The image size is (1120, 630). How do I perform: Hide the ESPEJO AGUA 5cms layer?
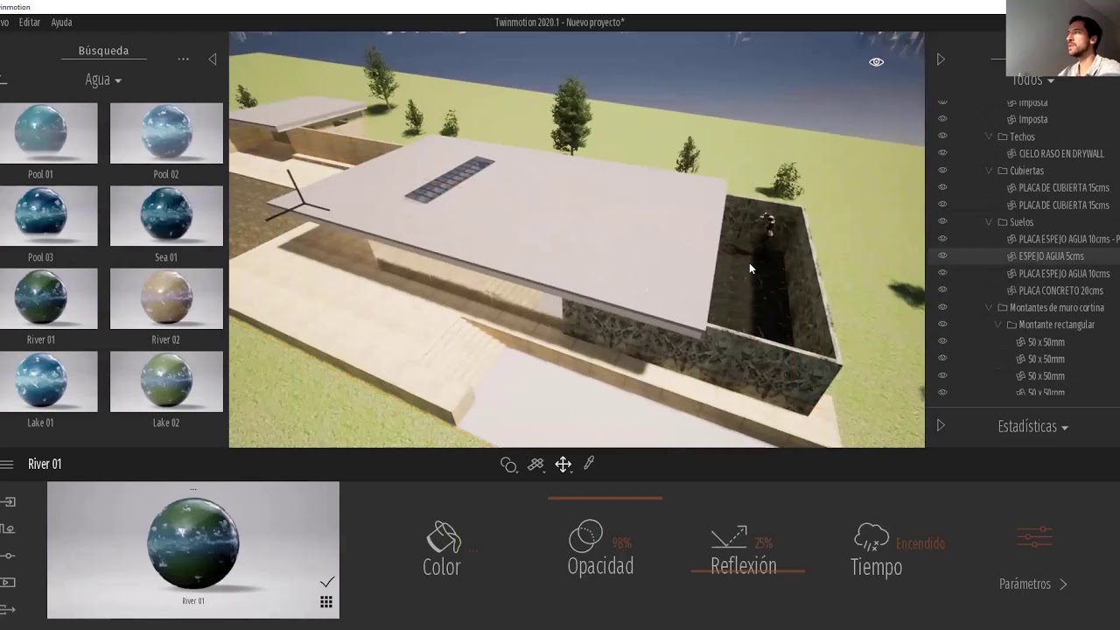point(942,255)
